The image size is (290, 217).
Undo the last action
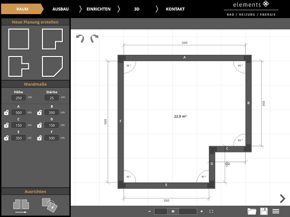[80, 38]
